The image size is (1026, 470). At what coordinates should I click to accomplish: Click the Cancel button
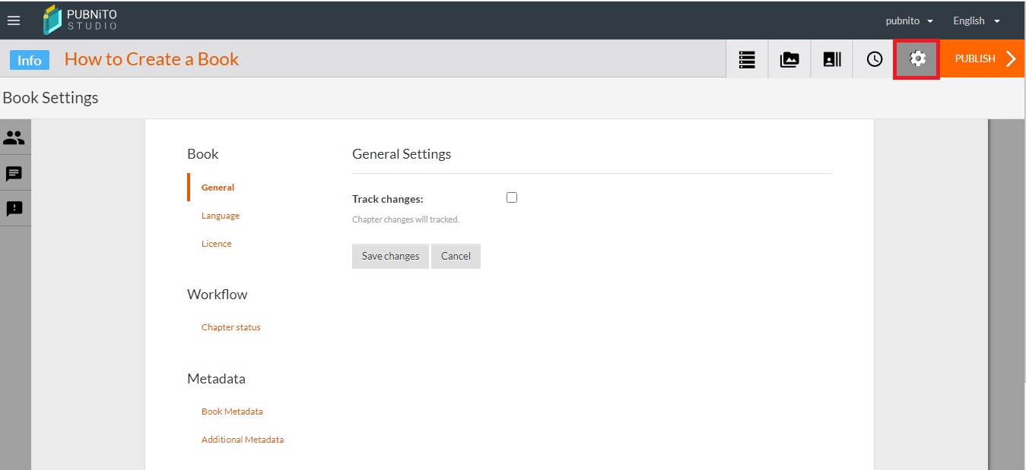click(456, 256)
